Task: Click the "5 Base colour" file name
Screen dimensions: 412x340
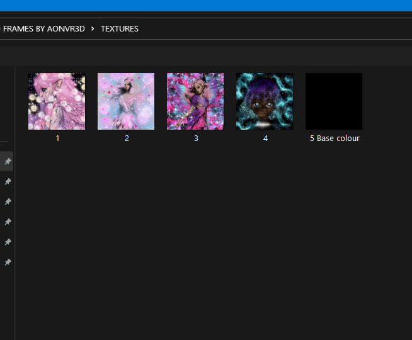Action: [335, 139]
